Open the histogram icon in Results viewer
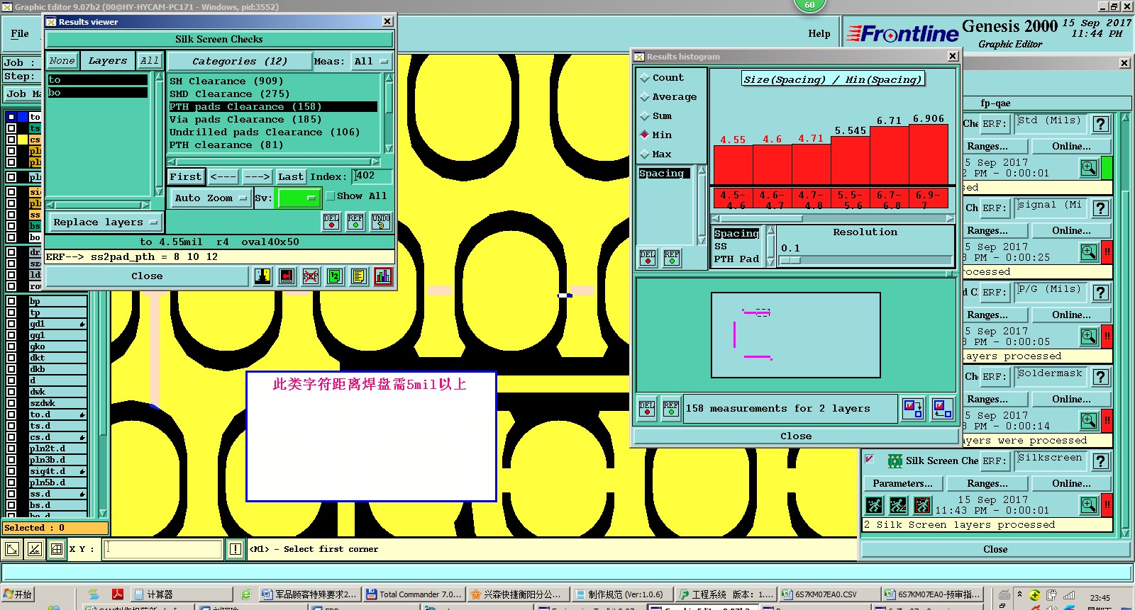This screenshot has height=610, width=1135. [x=383, y=276]
